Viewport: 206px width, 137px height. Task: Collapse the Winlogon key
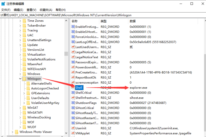[20, 79]
